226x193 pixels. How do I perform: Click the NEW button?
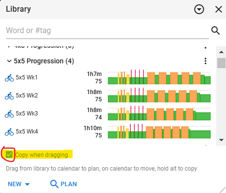(19, 184)
